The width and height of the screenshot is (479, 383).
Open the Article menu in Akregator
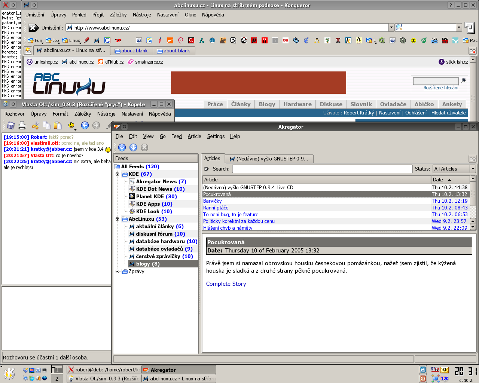point(194,137)
